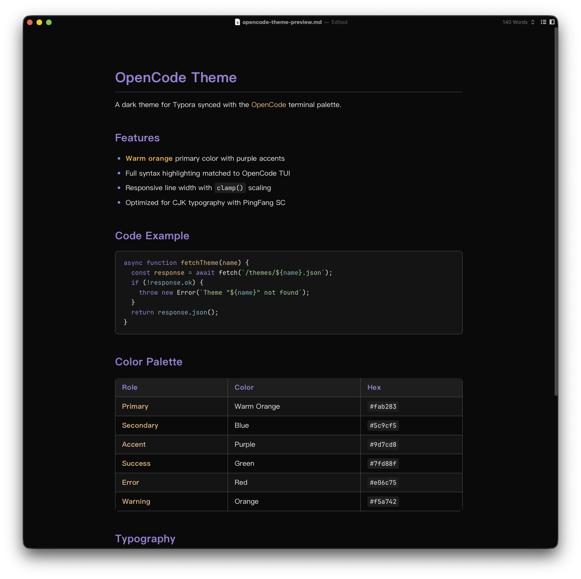The height and width of the screenshot is (579, 581).
Task: Click the bold Warm orange bullet text
Action: pos(149,158)
